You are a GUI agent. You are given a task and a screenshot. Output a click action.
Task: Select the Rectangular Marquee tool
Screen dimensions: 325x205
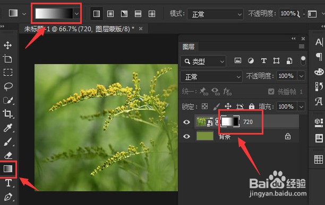click(x=7, y=73)
